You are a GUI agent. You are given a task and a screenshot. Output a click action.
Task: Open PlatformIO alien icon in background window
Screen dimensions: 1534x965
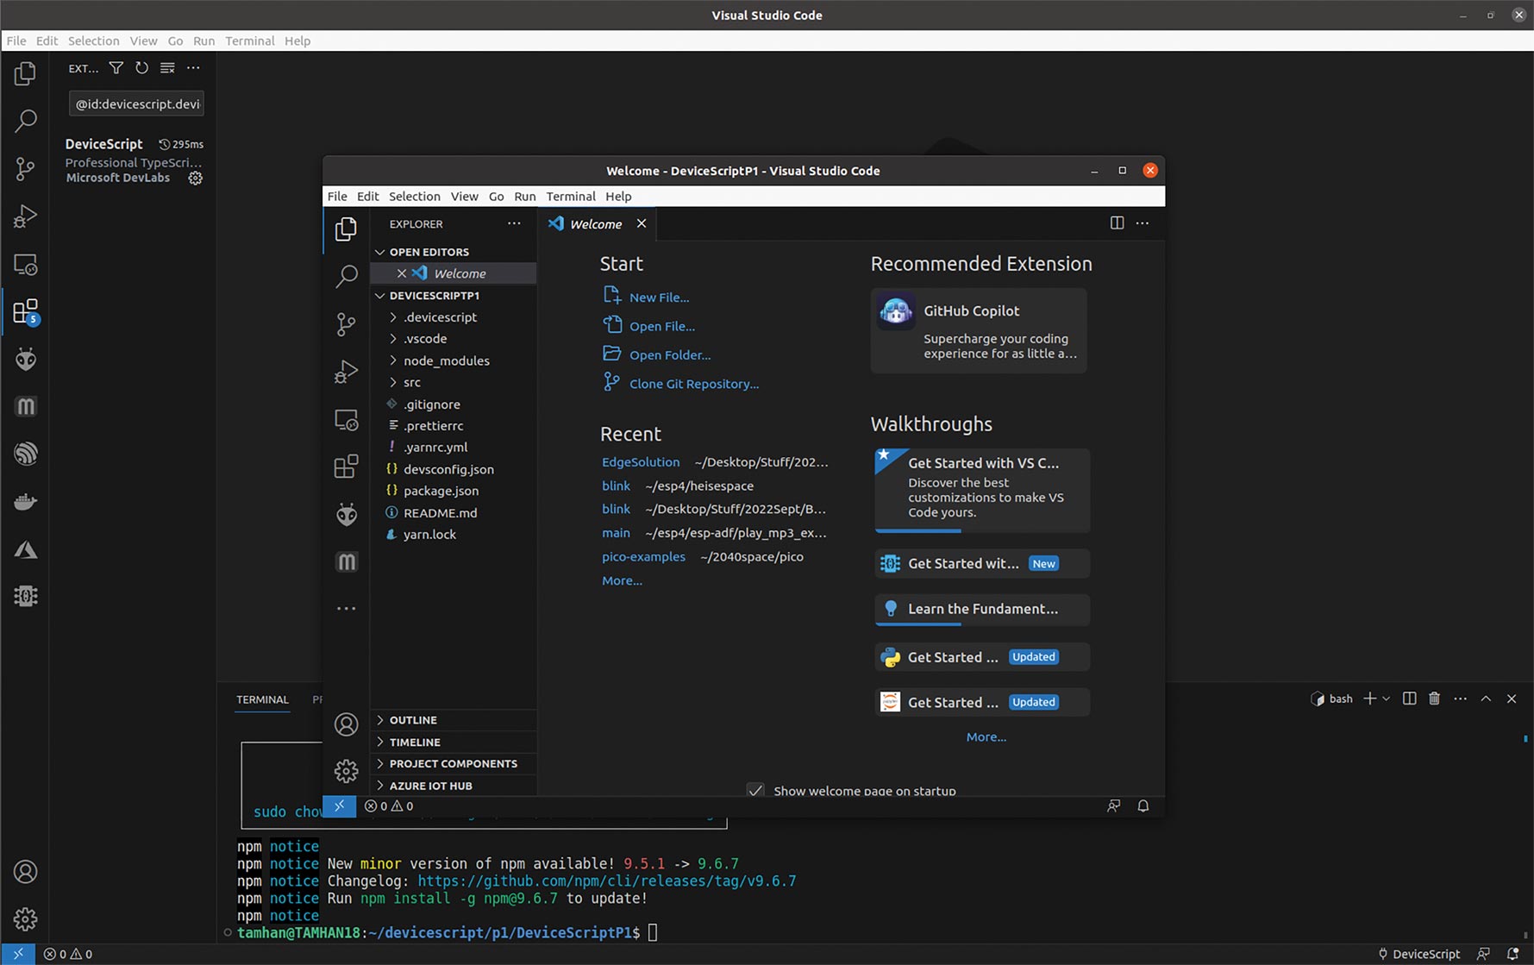25,359
